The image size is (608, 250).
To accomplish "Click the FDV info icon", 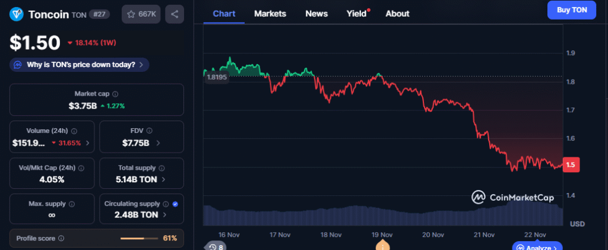I will point(149,131).
